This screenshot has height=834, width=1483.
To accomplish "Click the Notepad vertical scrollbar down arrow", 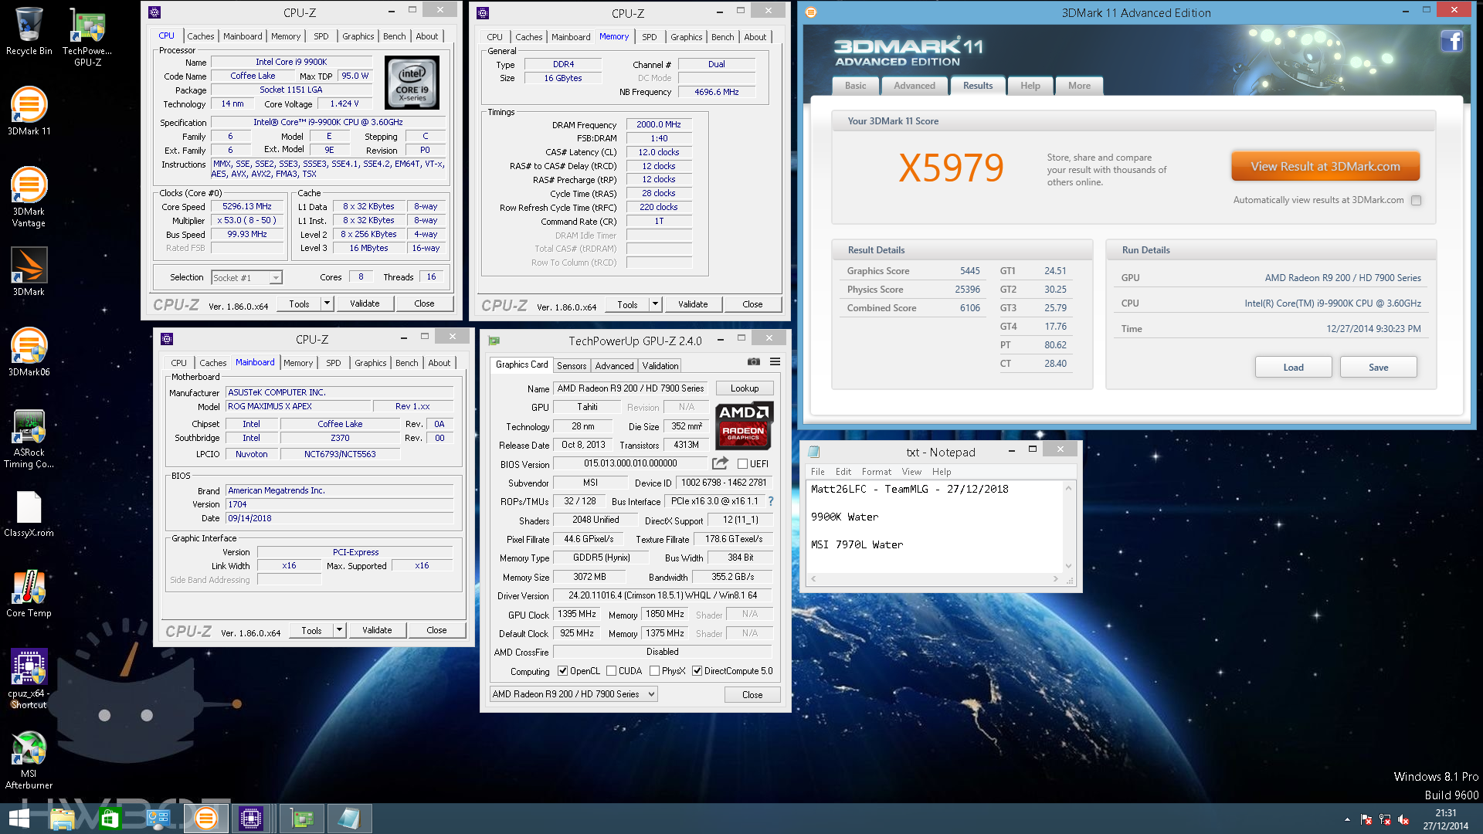I will (1069, 566).
